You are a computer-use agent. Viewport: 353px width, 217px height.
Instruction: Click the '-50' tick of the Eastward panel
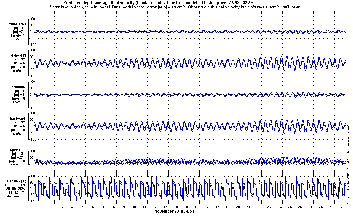click(32, 133)
